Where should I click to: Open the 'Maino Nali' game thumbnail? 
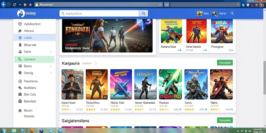[121, 84]
